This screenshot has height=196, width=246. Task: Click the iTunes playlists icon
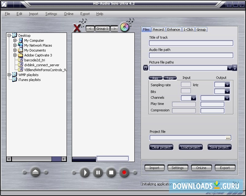click(15, 79)
